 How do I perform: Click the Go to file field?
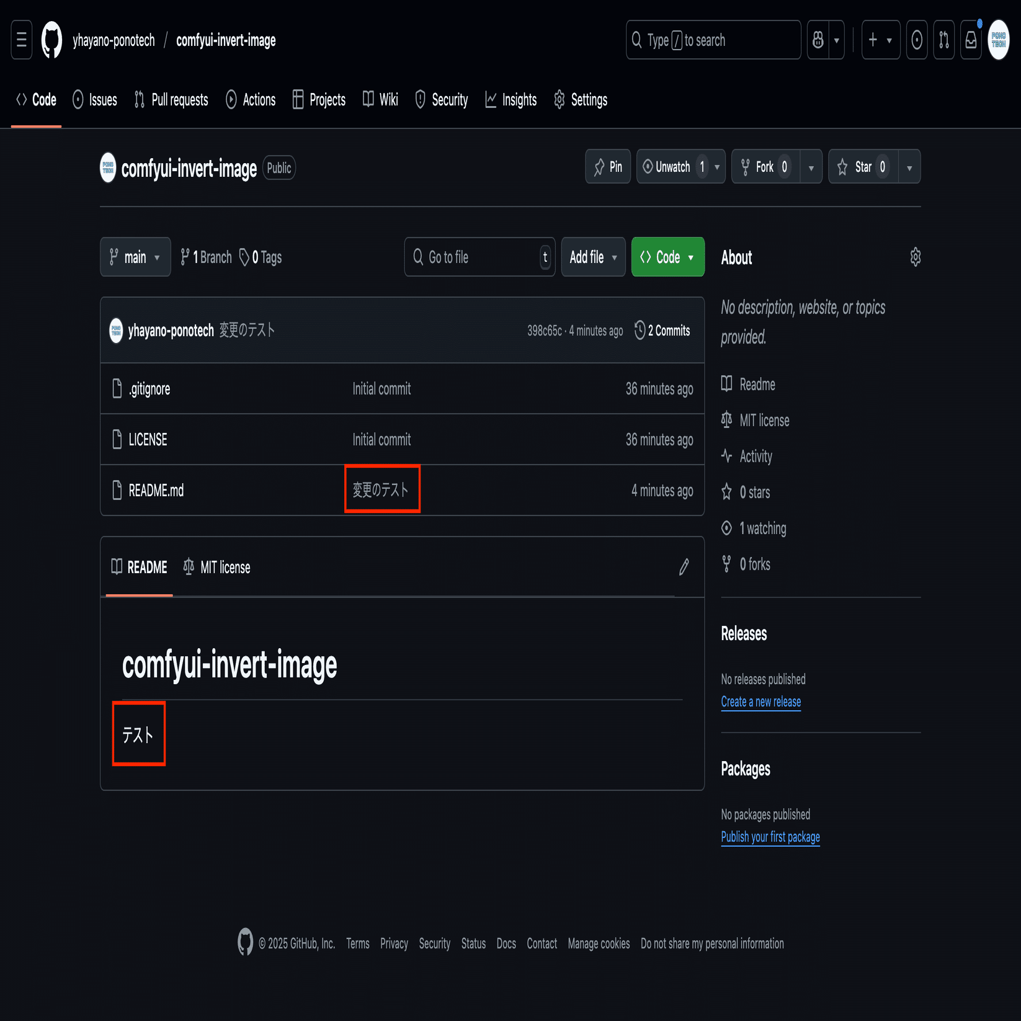[x=479, y=257]
